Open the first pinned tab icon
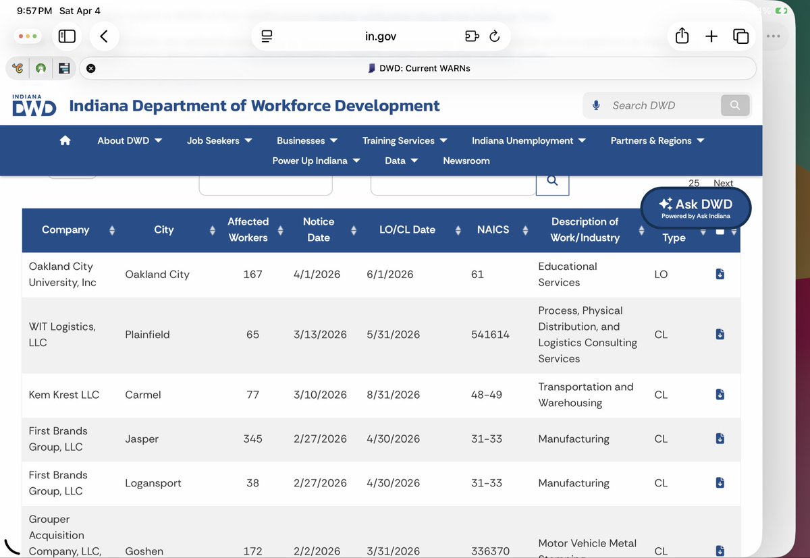The width and height of the screenshot is (810, 558). pos(18,68)
